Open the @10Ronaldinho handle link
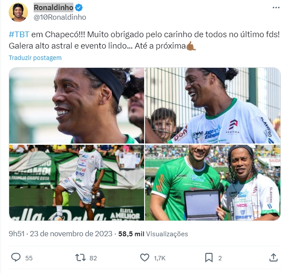 [x=60, y=17]
